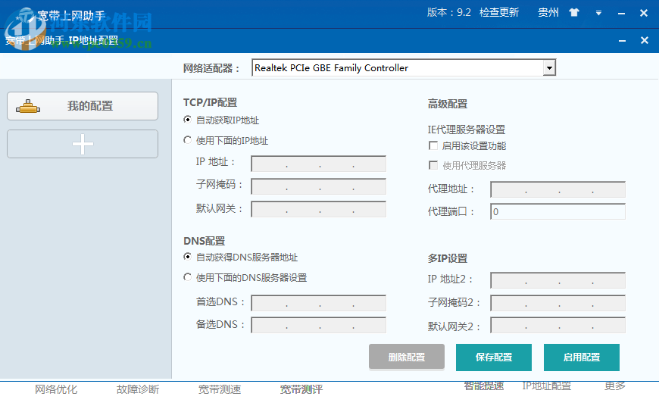Open 智能提速 at the bottom

pyautogui.click(x=484, y=386)
